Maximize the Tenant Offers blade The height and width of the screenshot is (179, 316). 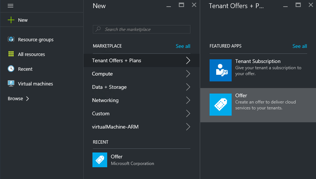[298, 5]
